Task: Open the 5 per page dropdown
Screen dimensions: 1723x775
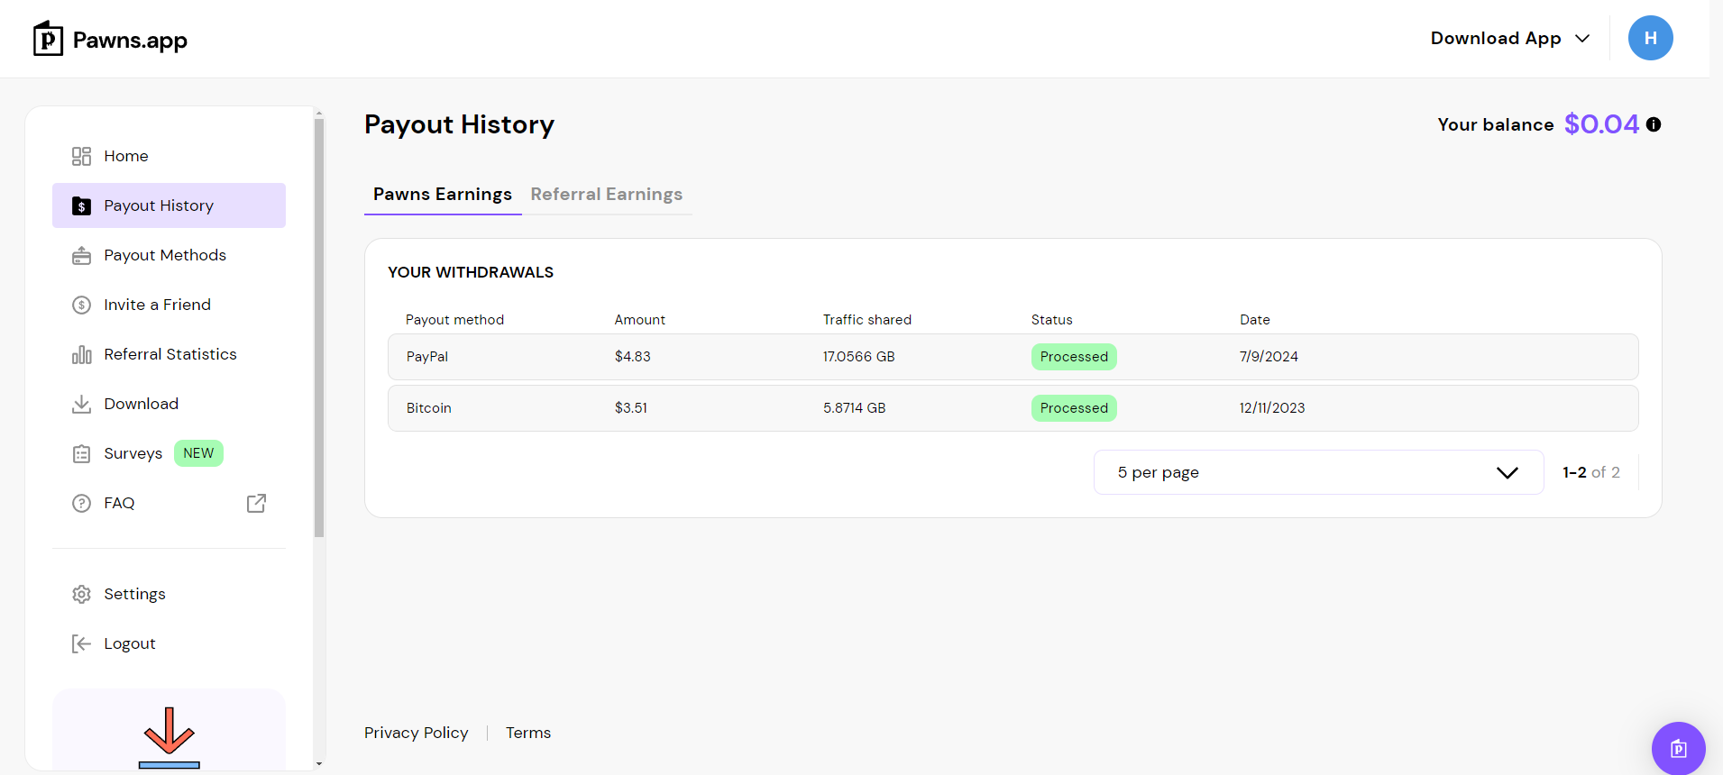Action: [1318, 472]
